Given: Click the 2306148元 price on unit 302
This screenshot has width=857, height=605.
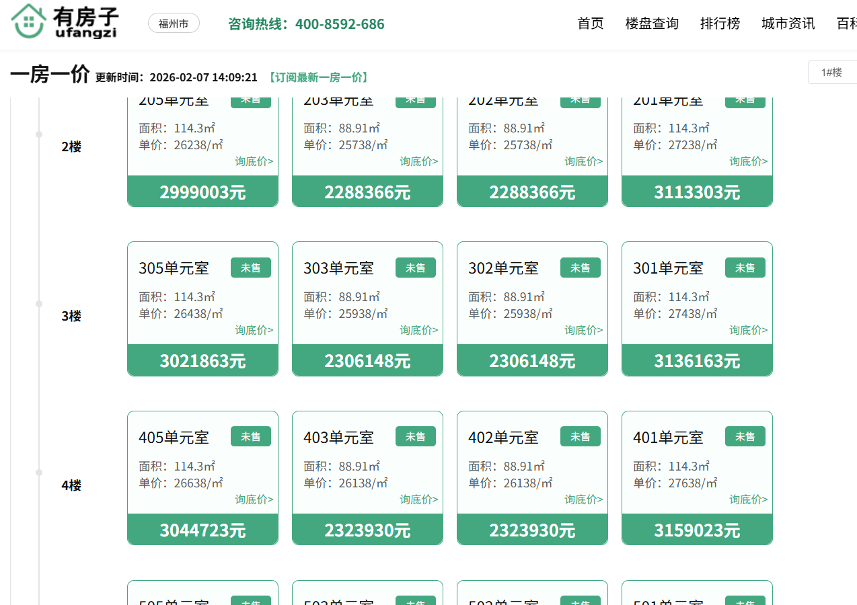Looking at the screenshot, I should pos(532,361).
